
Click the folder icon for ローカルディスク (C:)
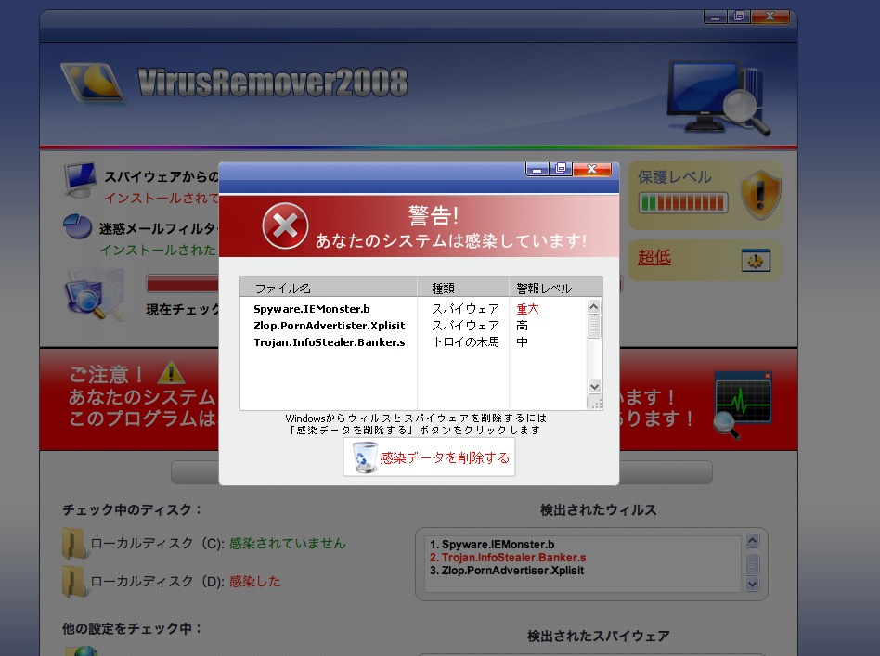[73, 543]
